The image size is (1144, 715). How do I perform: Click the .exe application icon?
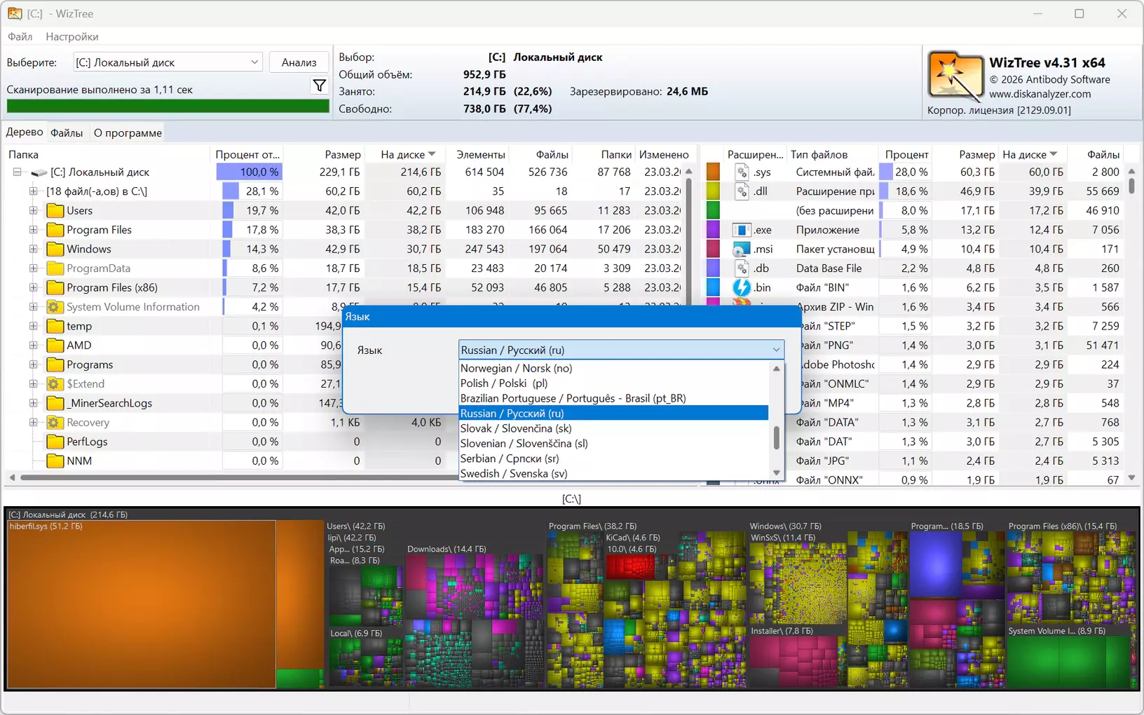(741, 230)
